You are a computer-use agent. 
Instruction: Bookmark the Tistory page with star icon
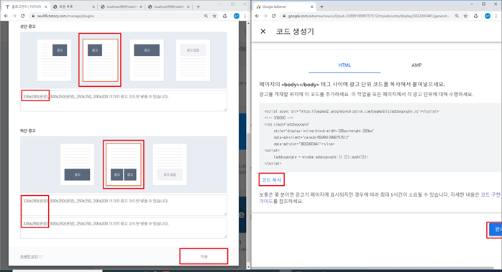click(x=214, y=16)
